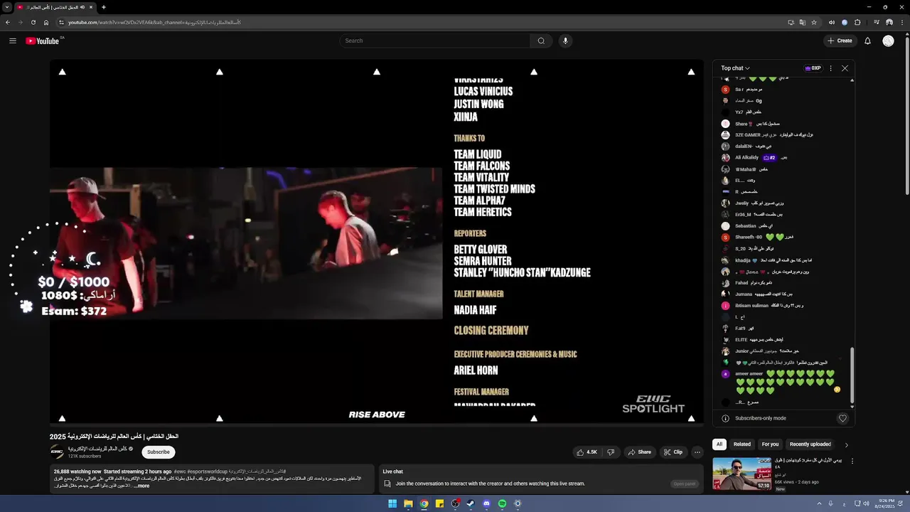This screenshot has height=512, width=910.
Task: Select the All filter chip
Action: click(x=719, y=444)
